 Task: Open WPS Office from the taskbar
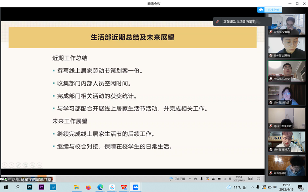tap(124, 187)
